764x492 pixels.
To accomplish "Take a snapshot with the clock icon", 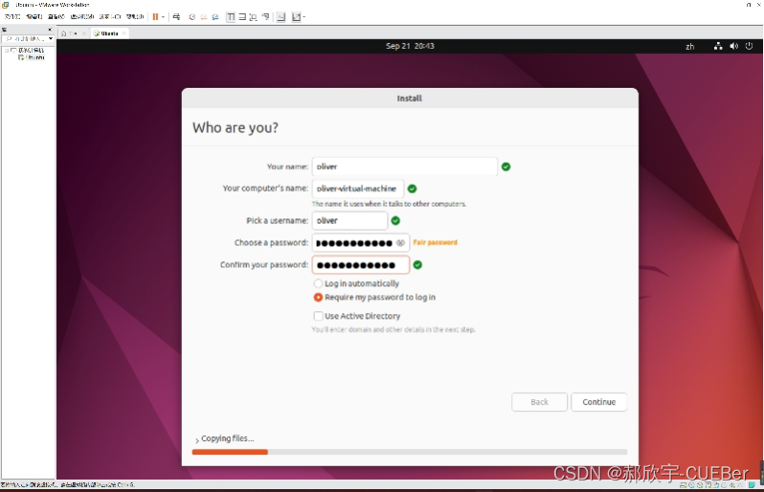I will tap(192, 17).
